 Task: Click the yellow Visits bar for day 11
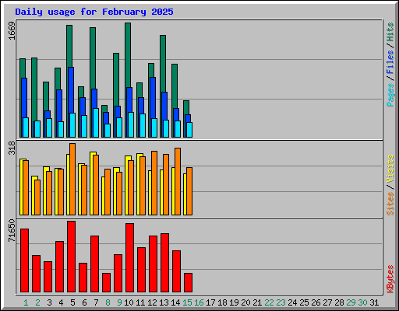tap(139, 184)
